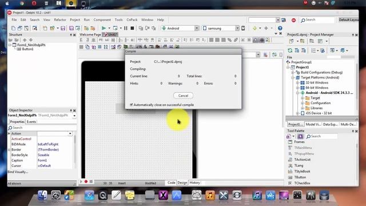The width and height of the screenshot is (366, 206).
Task: Select TLang in Tool Palette
Action: [x=299, y=165]
